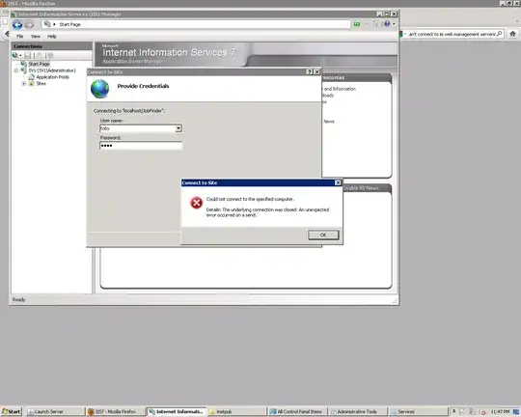Click the Sites folder icon

pyautogui.click(x=31, y=83)
